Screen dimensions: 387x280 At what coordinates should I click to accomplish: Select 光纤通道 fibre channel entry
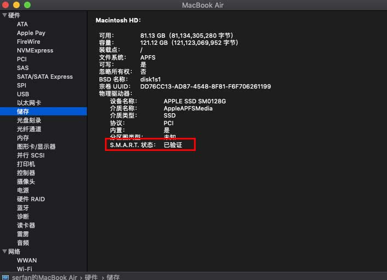(x=29, y=129)
